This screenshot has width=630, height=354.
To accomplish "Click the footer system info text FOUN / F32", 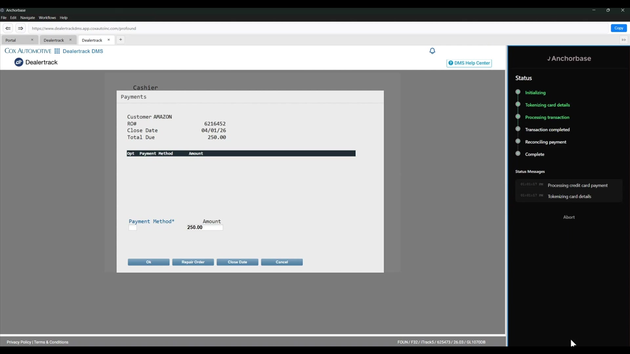I will [441, 342].
